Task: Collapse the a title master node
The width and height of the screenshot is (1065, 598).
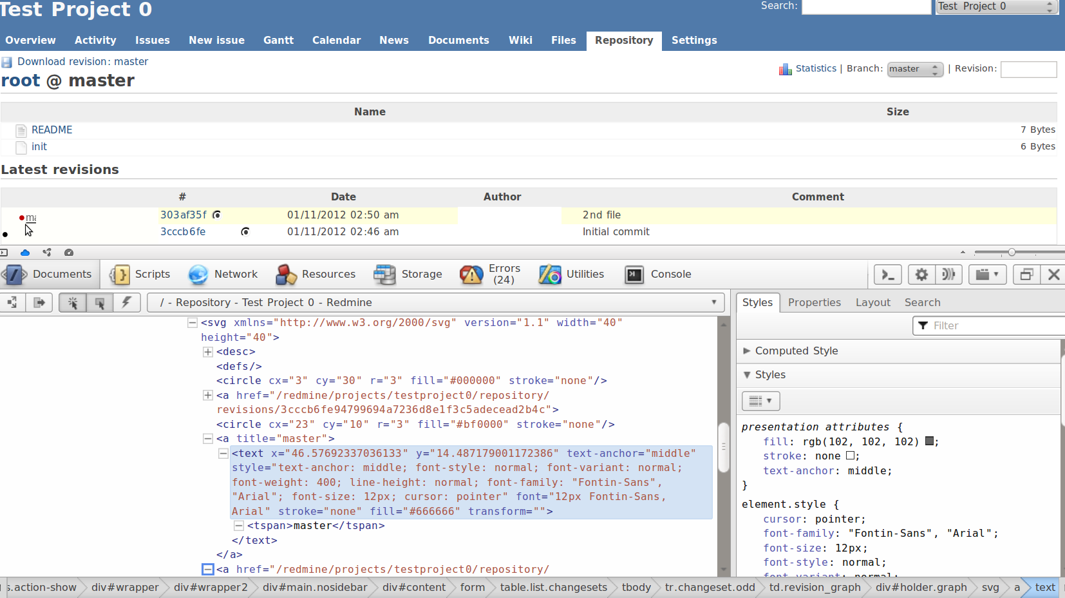Action: point(207,439)
